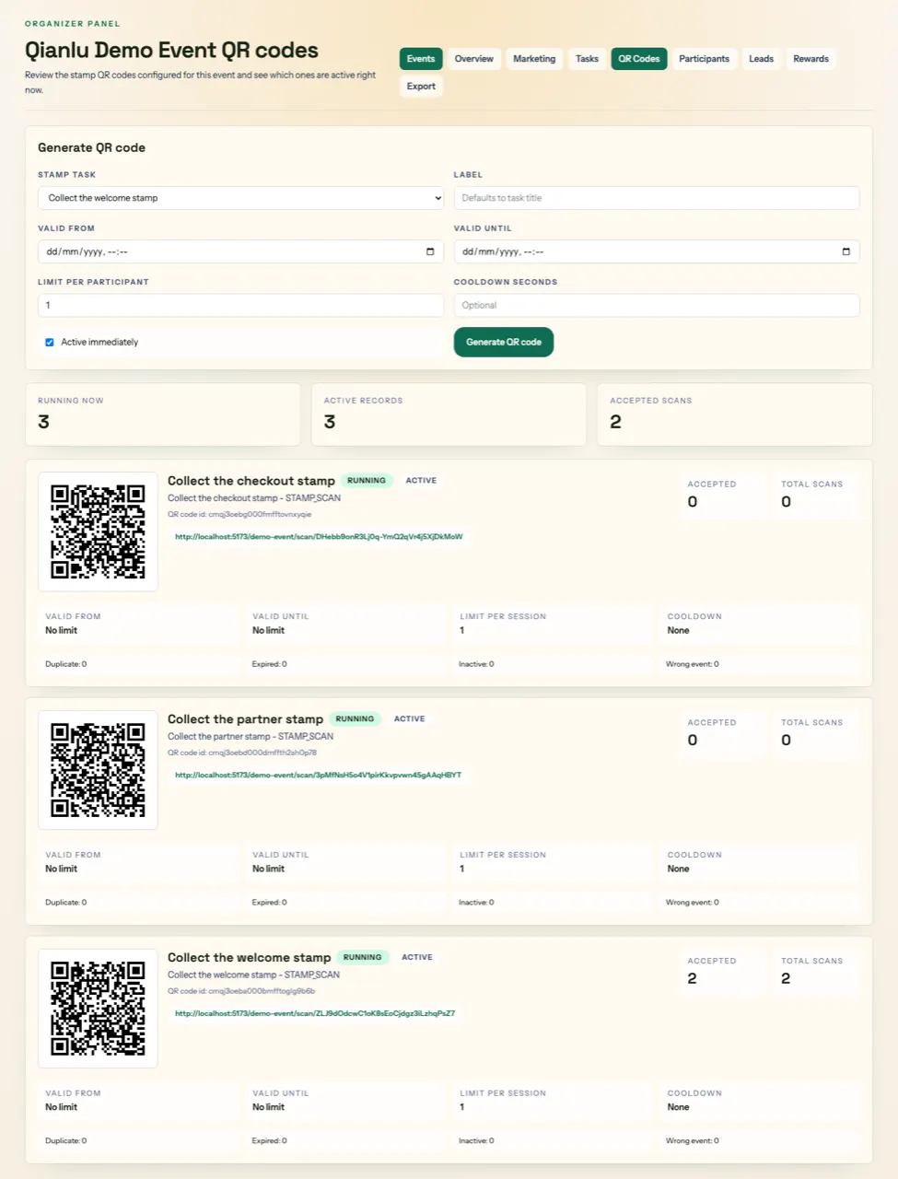Select the QR Codes tab
The height and width of the screenshot is (1179, 898).
[639, 59]
